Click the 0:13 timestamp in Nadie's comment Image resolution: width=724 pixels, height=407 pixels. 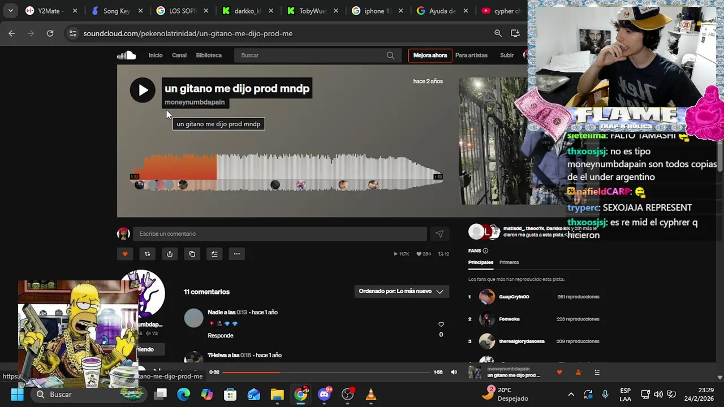[242, 312]
